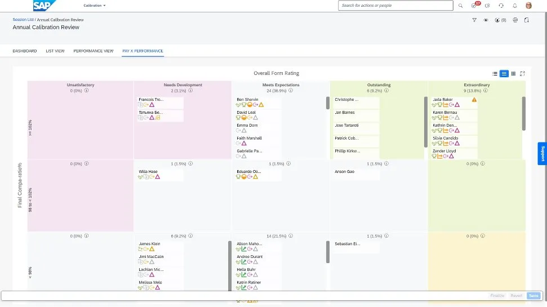Open the user profile avatar menu

pyautogui.click(x=528, y=6)
